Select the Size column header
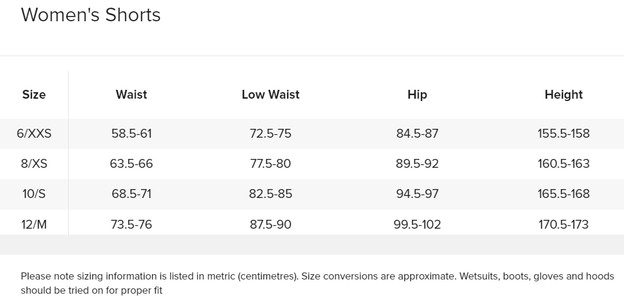This screenshot has height=299, width=624. pos(34,95)
